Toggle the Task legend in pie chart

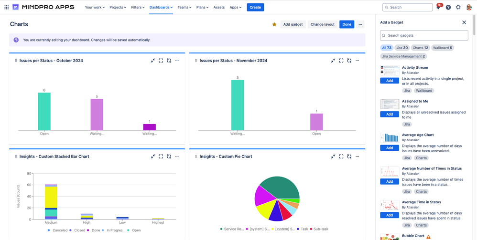pos(303,229)
